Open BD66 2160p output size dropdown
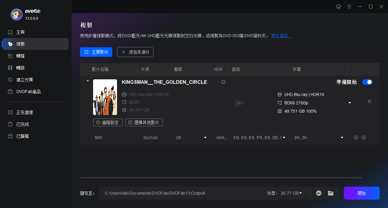This screenshot has height=208, width=388. pos(350,103)
